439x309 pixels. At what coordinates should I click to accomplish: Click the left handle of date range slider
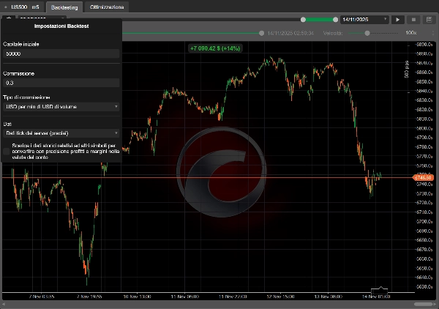click(x=303, y=20)
